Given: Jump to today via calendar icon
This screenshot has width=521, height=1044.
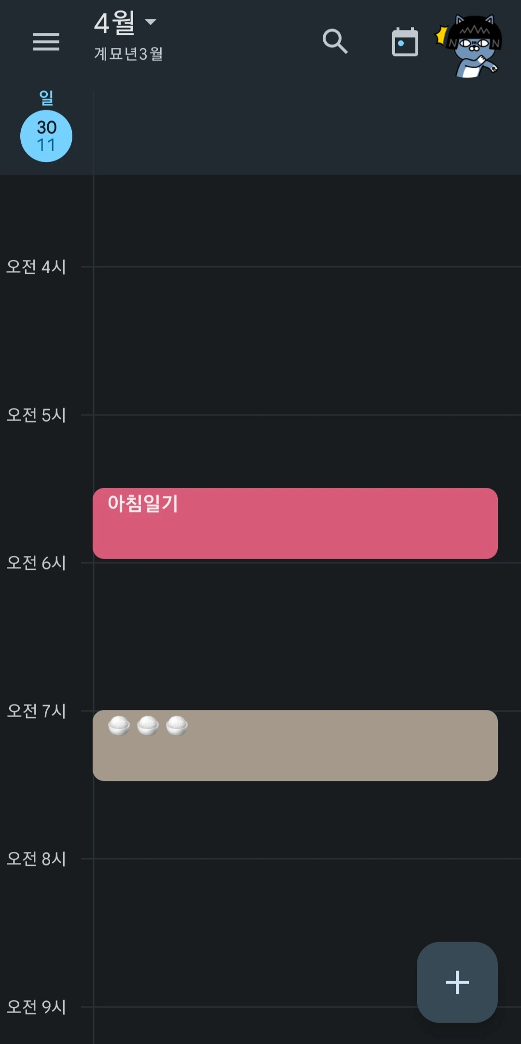Looking at the screenshot, I should (x=405, y=42).
